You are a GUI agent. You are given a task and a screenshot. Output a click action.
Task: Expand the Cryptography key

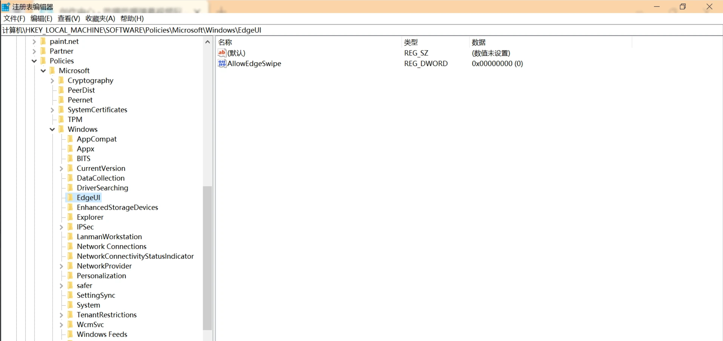pos(52,81)
